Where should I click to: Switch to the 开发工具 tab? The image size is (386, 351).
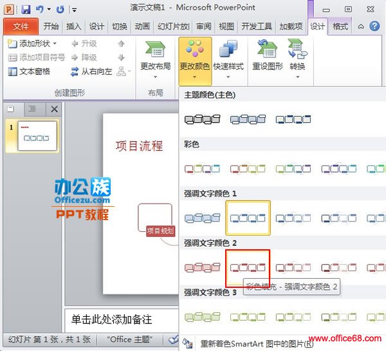click(x=257, y=26)
